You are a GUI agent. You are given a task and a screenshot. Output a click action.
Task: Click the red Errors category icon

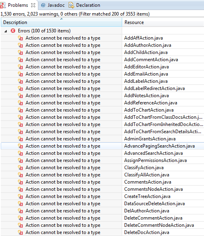pos(13,31)
